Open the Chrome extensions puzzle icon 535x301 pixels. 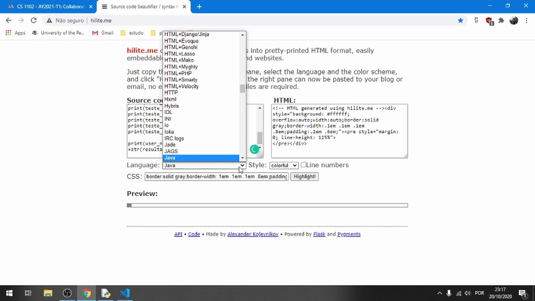(x=501, y=20)
